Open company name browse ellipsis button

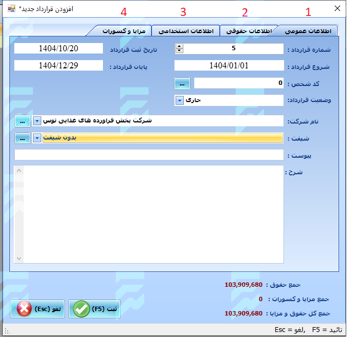tap(22, 121)
